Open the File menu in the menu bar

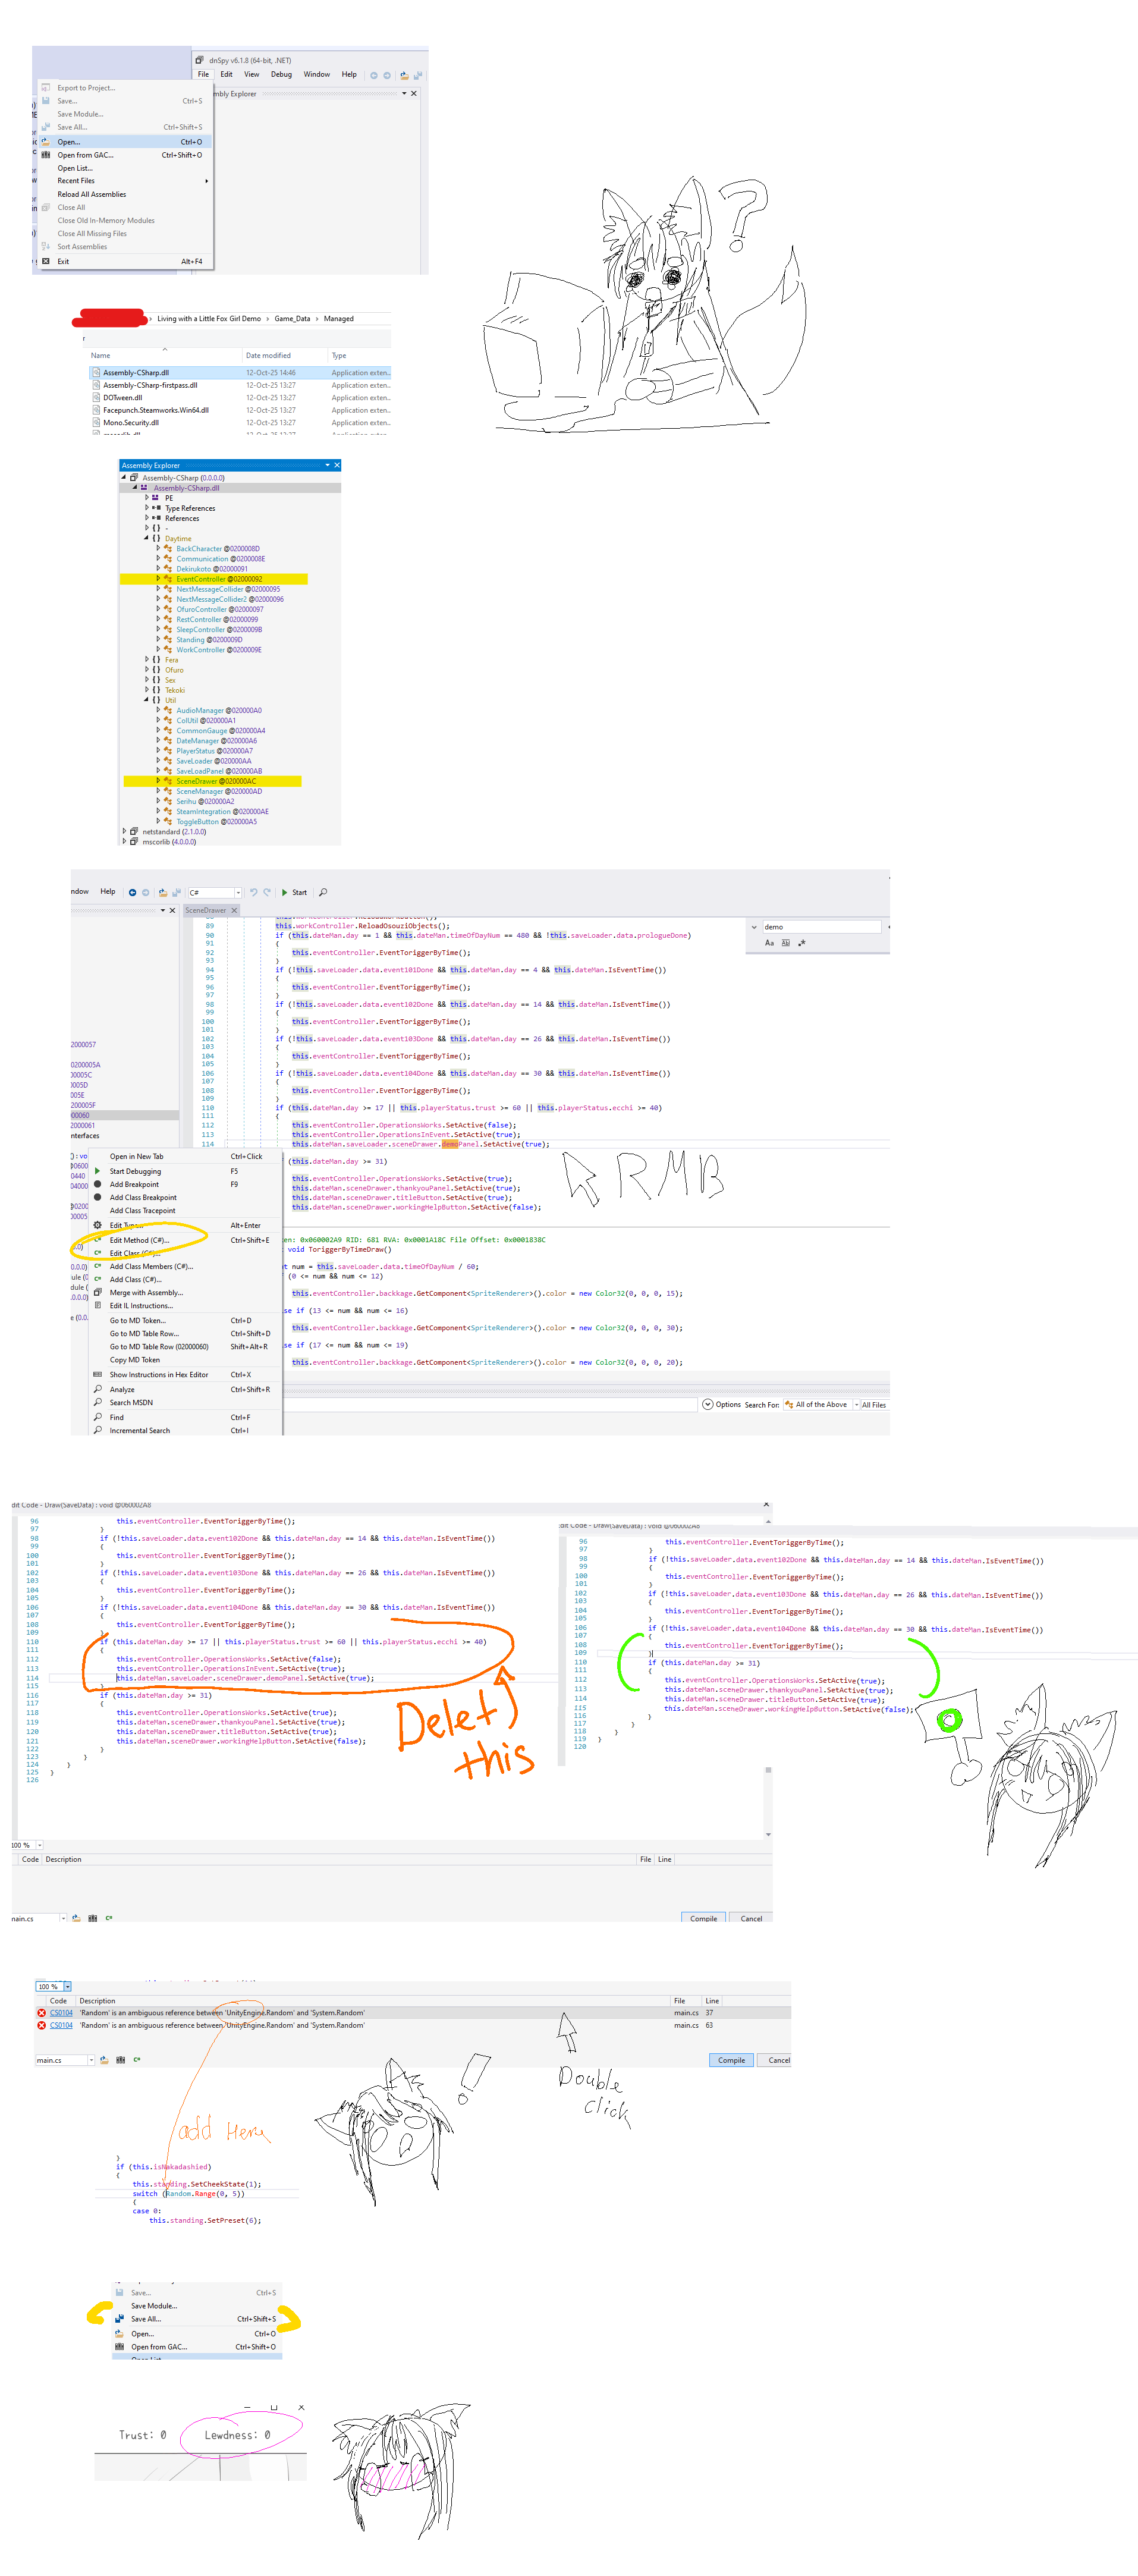pyautogui.click(x=203, y=75)
